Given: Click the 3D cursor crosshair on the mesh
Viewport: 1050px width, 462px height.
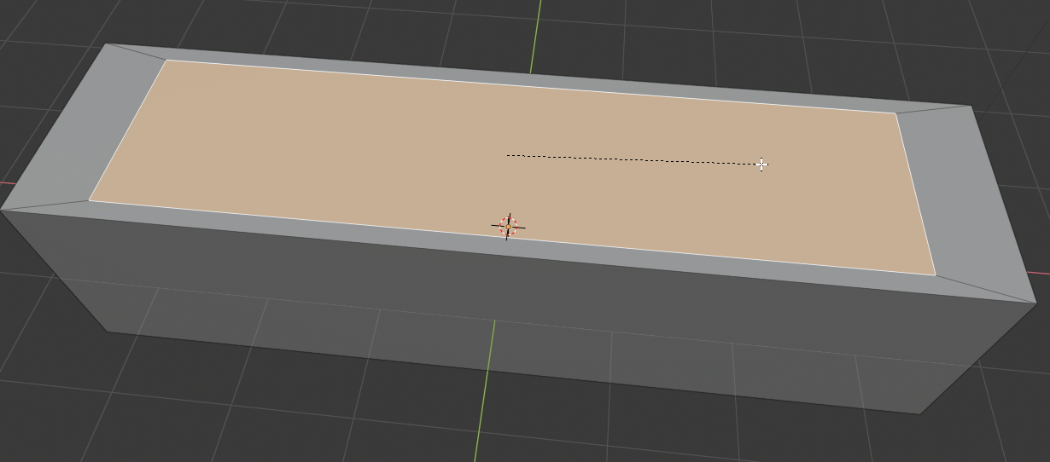Looking at the screenshot, I should 508,226.
